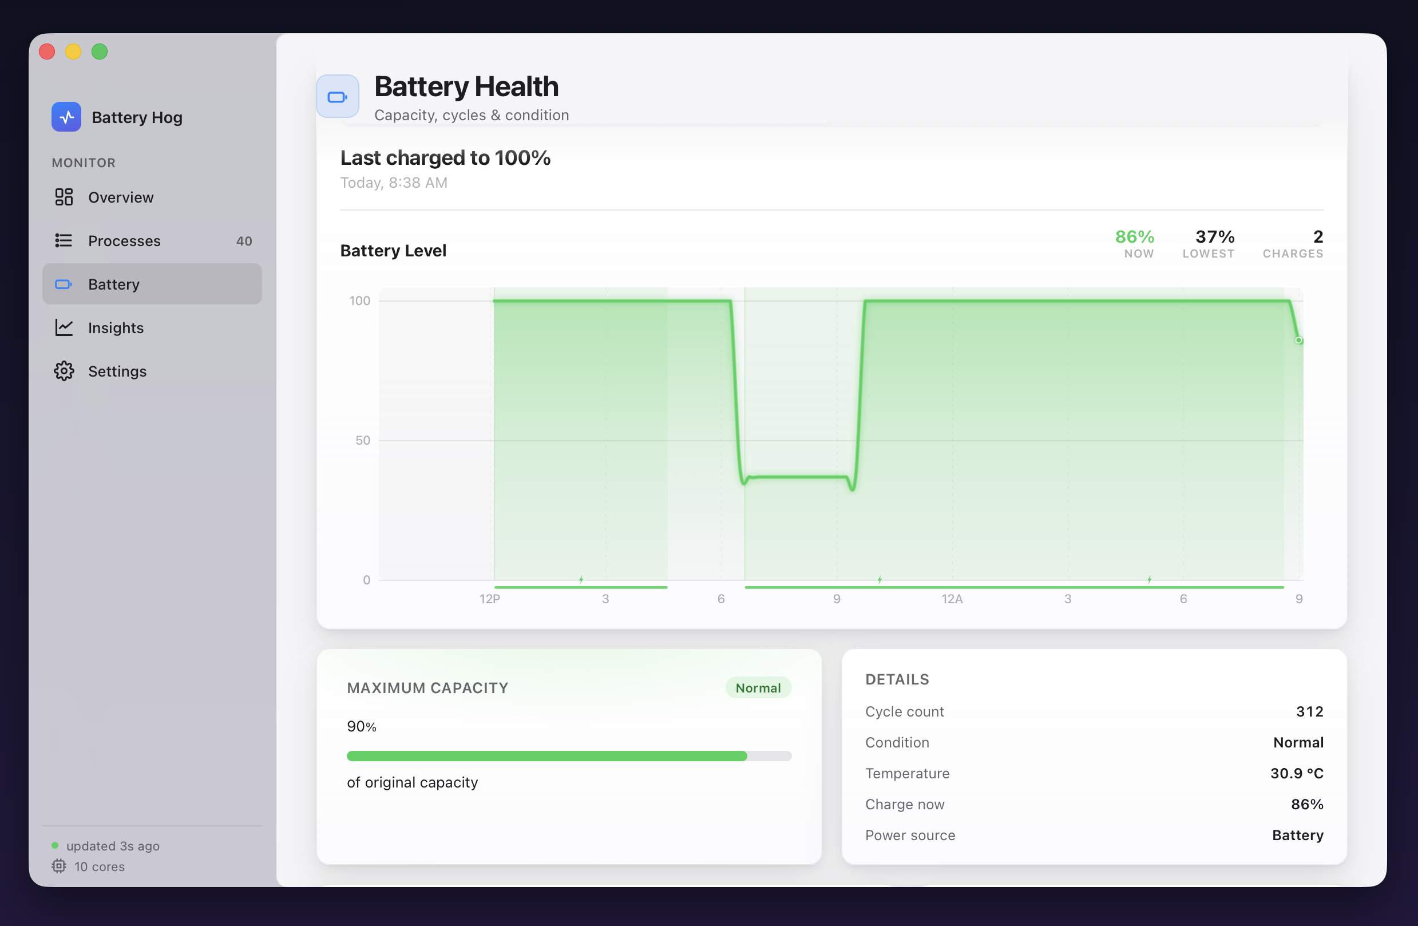Click the charging bolt marker near 9 PM
The image size is (1418, 926).
[880, 579]
